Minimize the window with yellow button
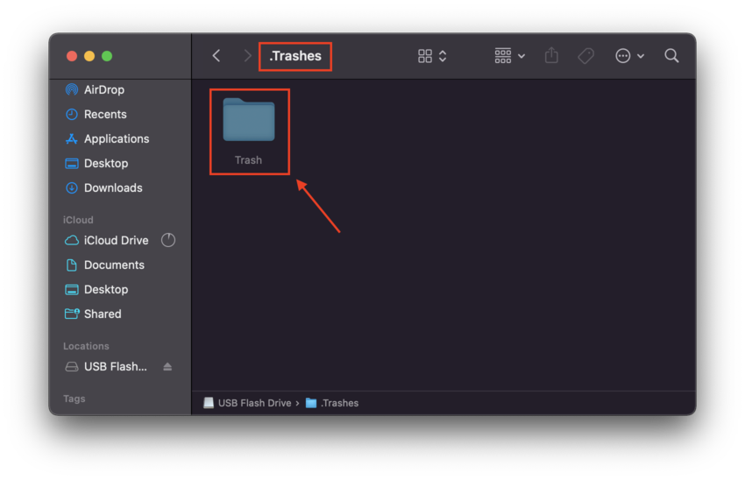Viewport: 745px width, 480px height. (89, 56)
